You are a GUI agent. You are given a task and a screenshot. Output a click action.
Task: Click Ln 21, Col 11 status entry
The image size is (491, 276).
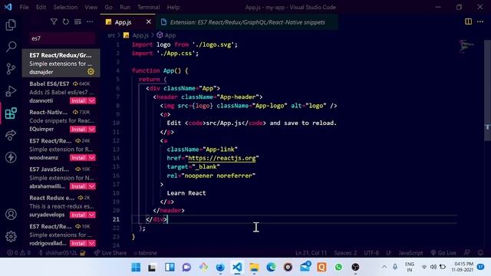pos(311,252)
